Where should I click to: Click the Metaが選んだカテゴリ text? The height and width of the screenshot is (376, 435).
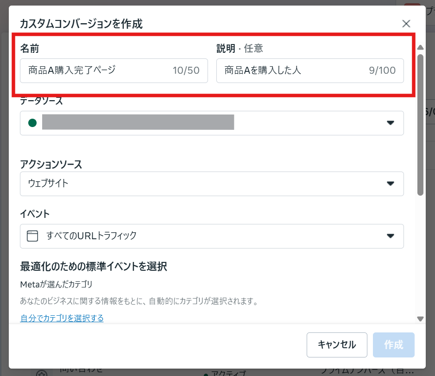(x=56, y=284)
